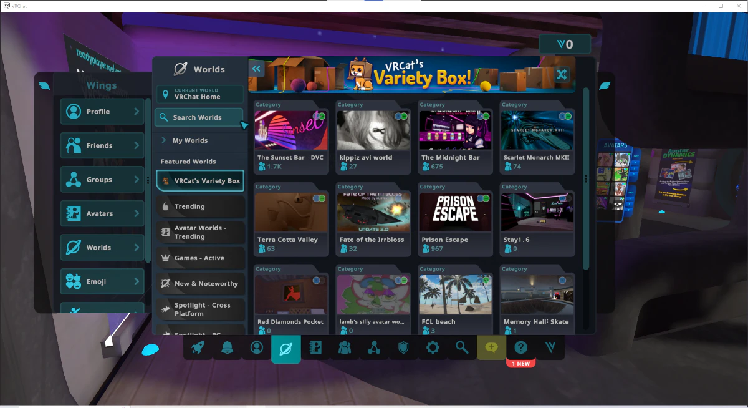Open the Here person-circle tab

257,348
